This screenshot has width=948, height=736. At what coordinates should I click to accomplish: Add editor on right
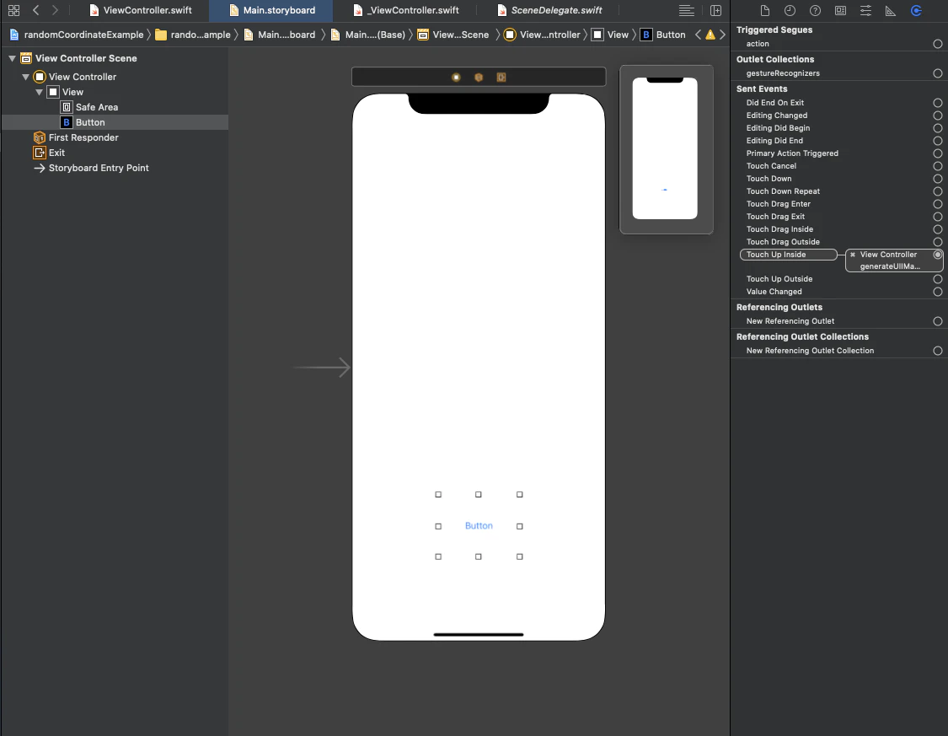coord(715,10)
